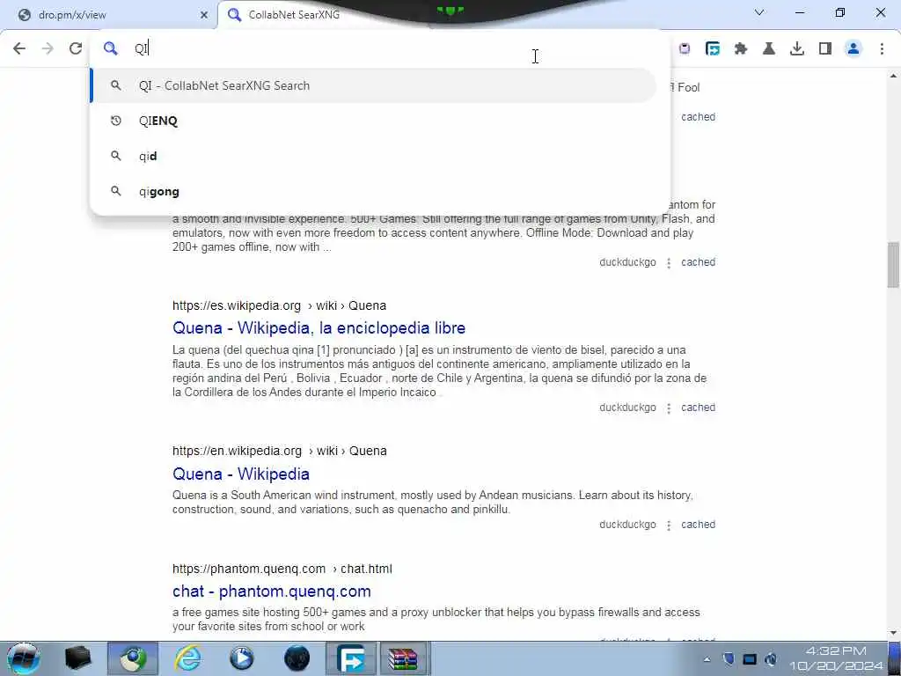Image resolution: width=901 pixels, height=676 pixels.
Task: Switch to the CollabNet SearXNG tab
Action: pyautogui.click(x=294, y=15)
